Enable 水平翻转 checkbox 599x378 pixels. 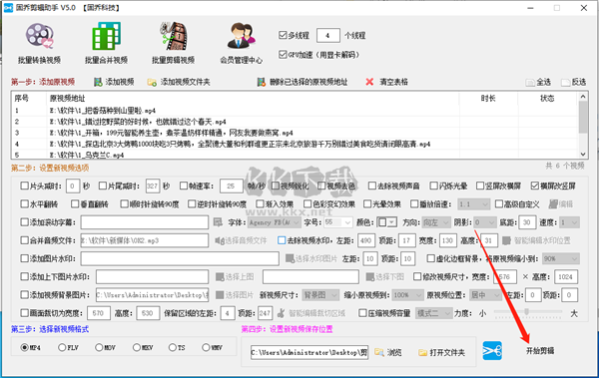[24, 203]
